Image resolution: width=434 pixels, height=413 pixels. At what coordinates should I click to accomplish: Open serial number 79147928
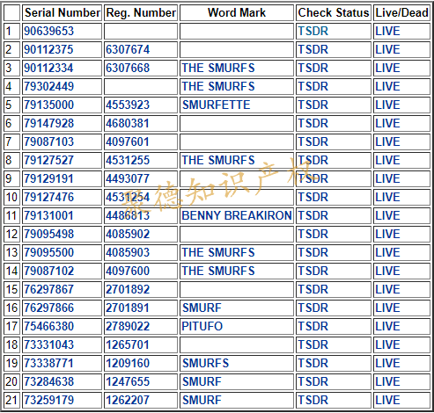[x=48, y=123]
